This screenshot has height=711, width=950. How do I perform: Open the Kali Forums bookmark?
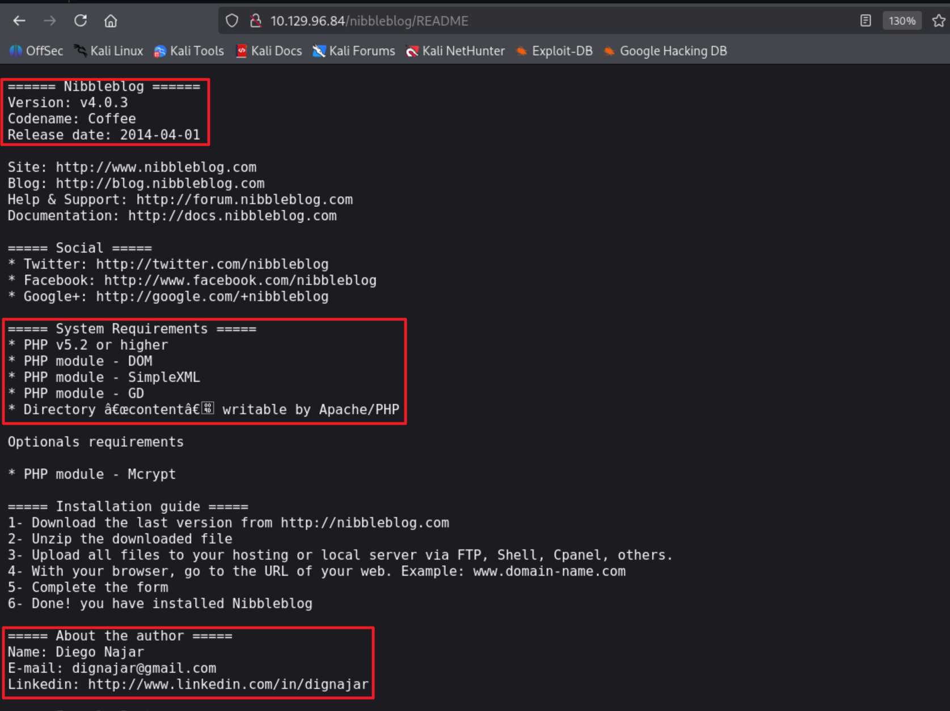pyautogui.click(x=354, y=51)
